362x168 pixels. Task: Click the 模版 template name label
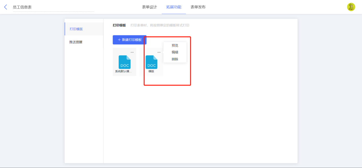tap(151, 71)
